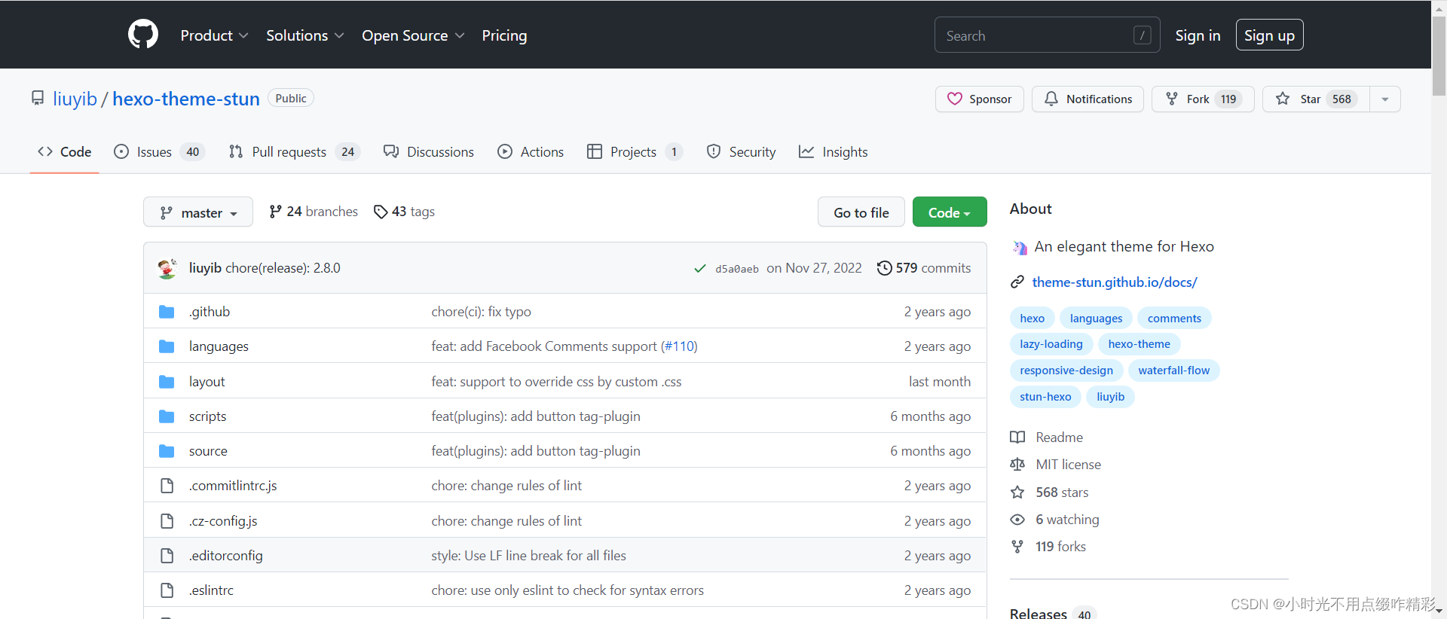View the 43 tags link

405,212
